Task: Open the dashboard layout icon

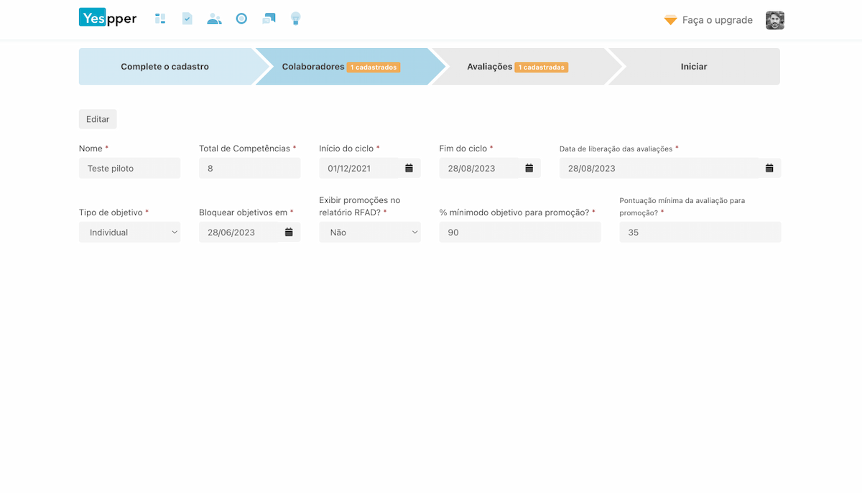Action: tap(160, 19)
